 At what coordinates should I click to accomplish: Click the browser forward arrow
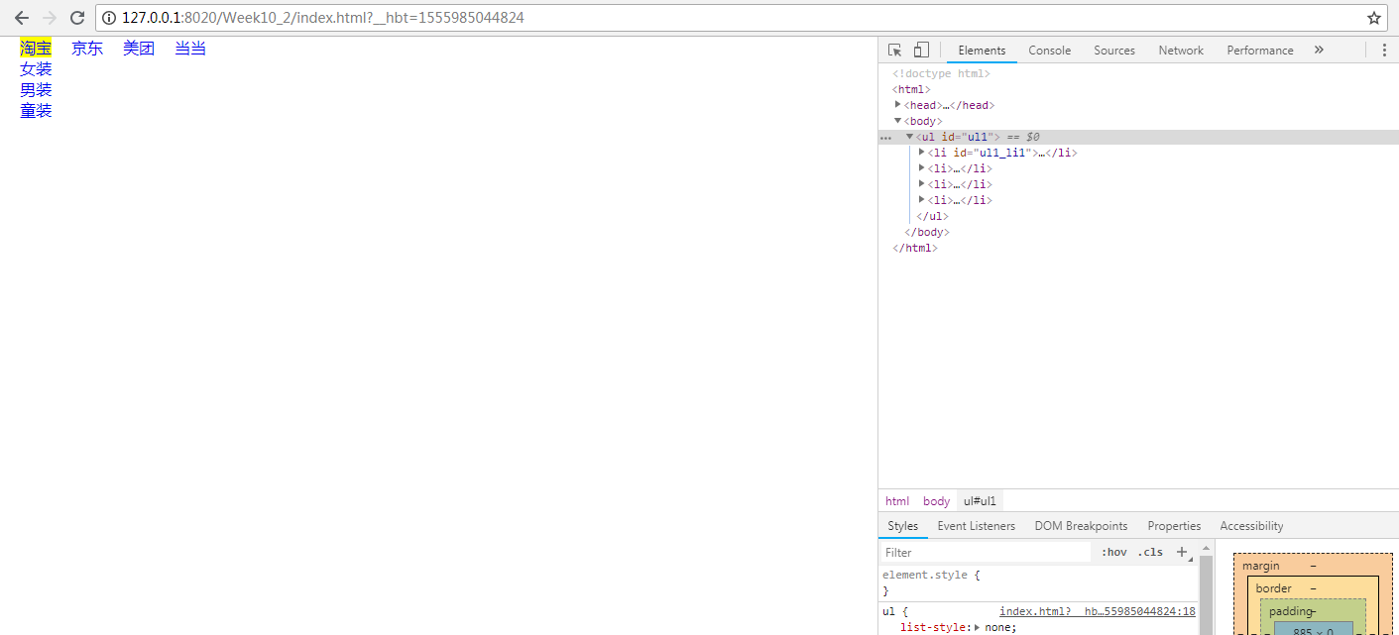click(x=50, y=18)
